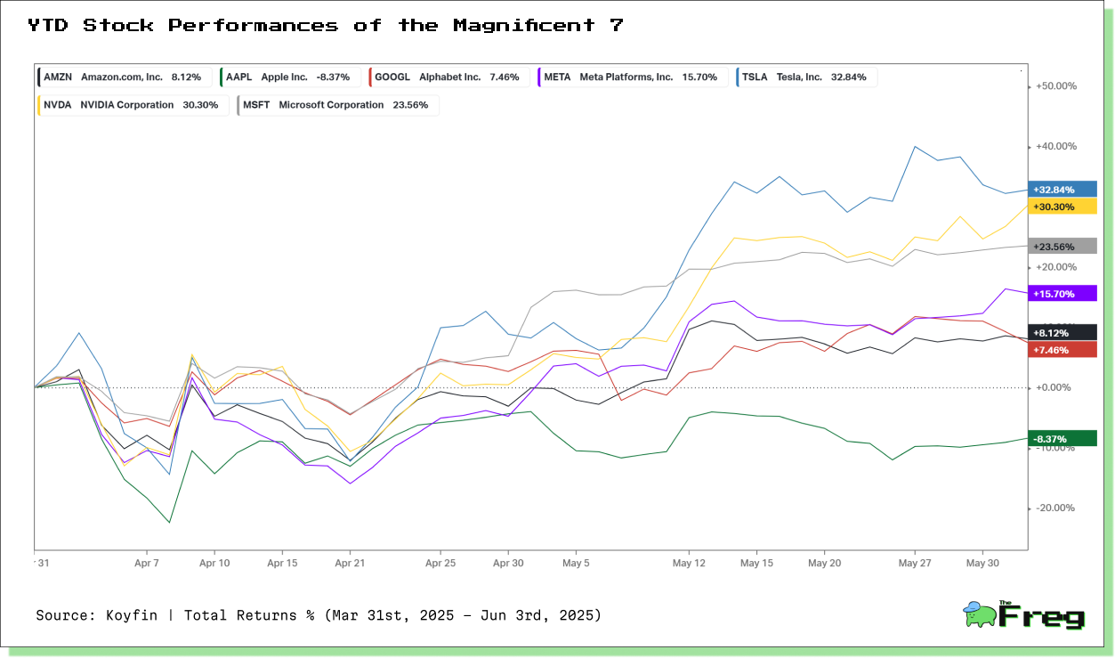Click the May 30 date on x-axis

coord(982,564)
